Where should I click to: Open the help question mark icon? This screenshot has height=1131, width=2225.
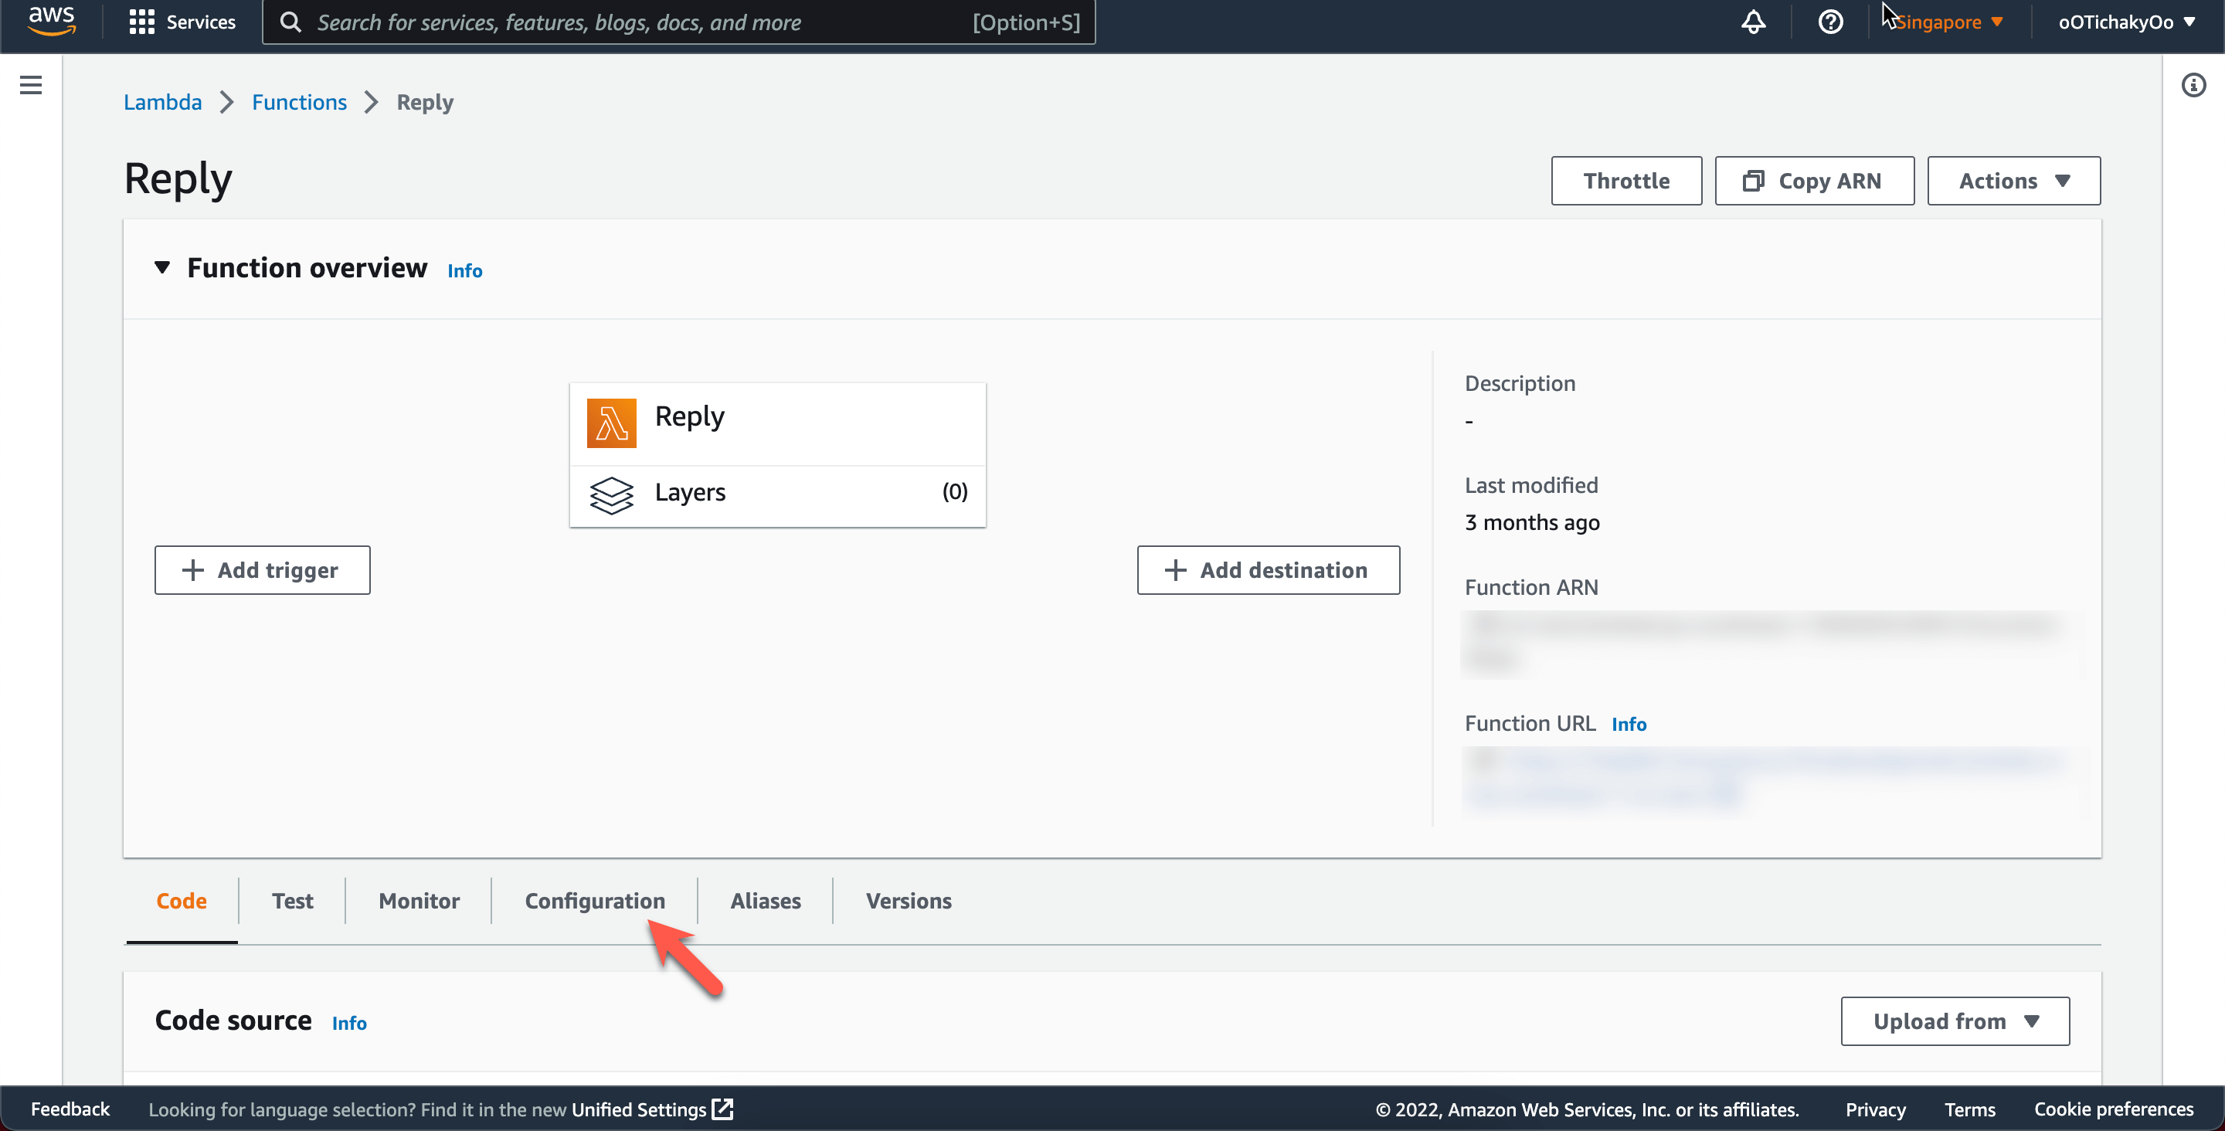1829,22
